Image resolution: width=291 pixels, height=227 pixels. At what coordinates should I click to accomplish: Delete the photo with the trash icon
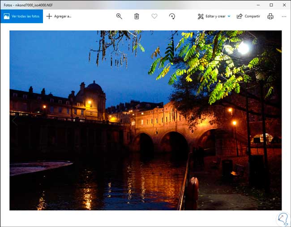click(137, 16)
